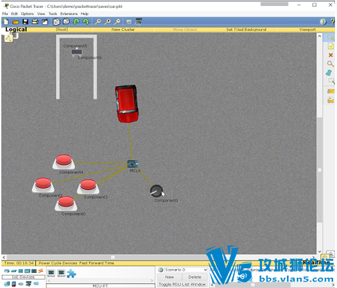Select the Component5 device in the garage
This screenshot has width=337, height=288.
77,52
